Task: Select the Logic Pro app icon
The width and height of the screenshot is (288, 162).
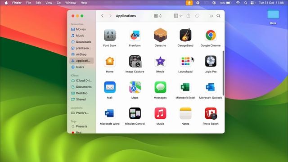Action: tap(211, 61)
